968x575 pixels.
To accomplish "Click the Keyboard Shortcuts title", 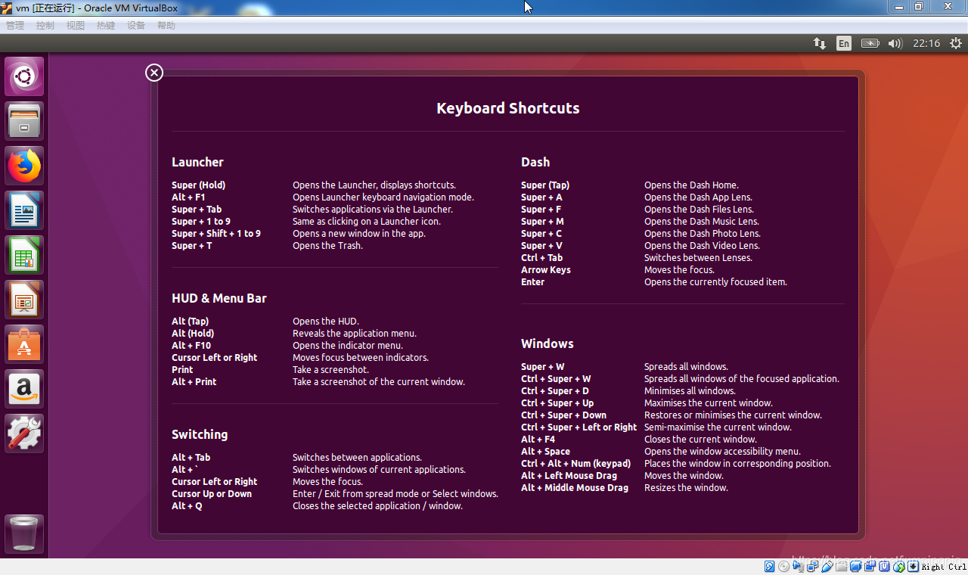I will (x=508, y=108).
